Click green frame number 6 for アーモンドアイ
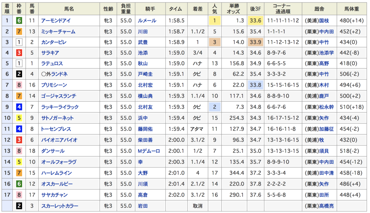Screen dimensions: 370x213 pyautogui.click(x=19, y=21)
